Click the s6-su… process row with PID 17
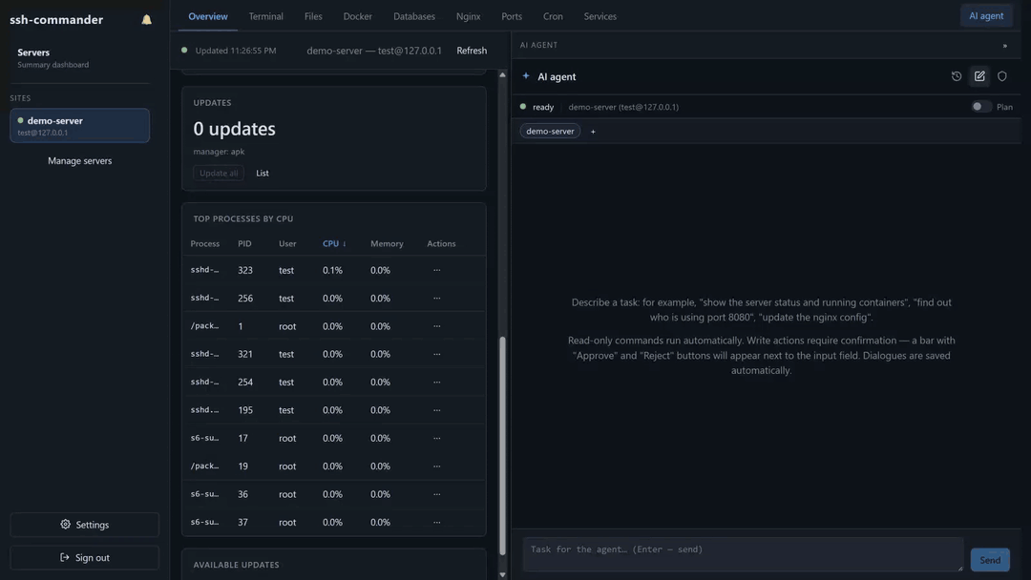 334,438
